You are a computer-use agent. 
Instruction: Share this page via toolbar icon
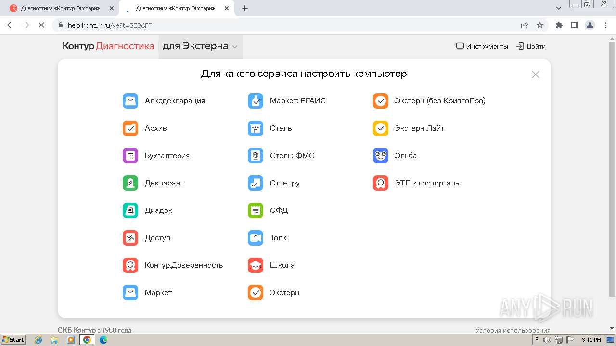[x=525, y=25]
